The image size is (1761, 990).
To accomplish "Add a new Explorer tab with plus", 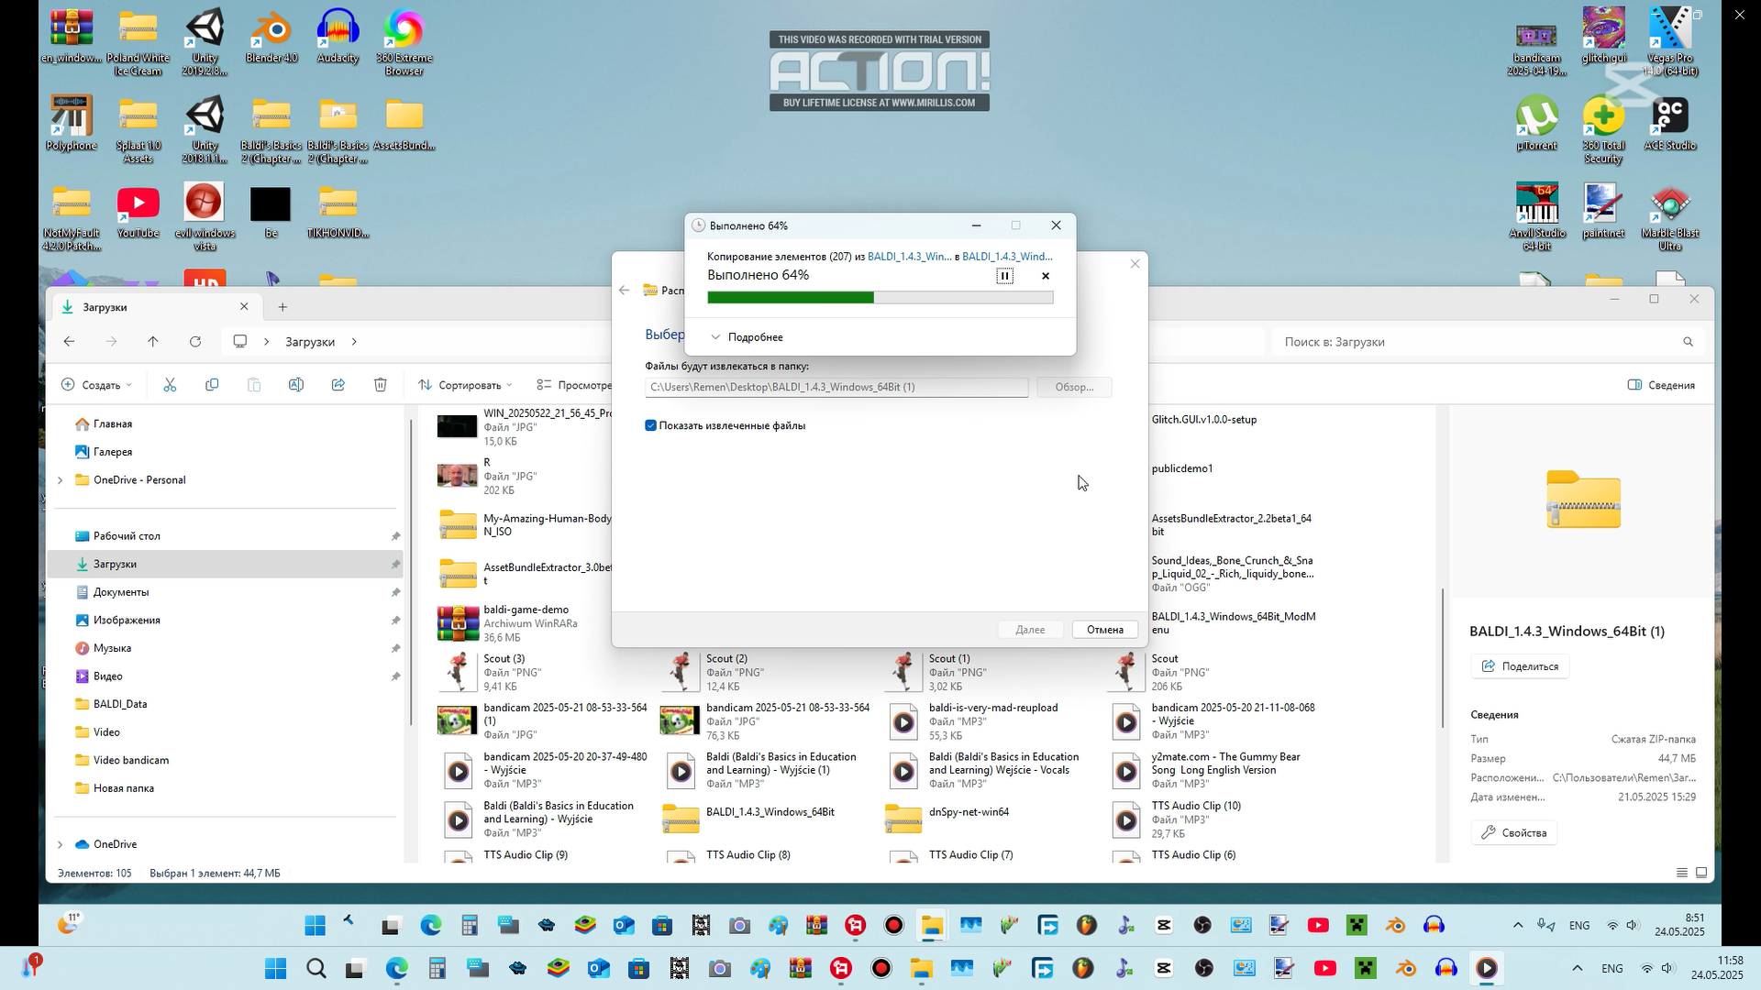I will [x=282, y=307].
